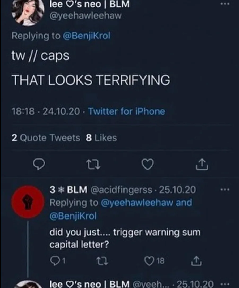
Task: Open the Twitter for iPhone source link
Action: click(x=126, y=111)
